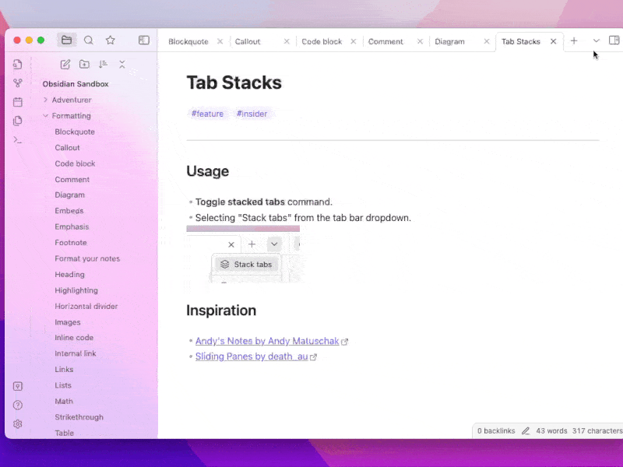
Task: Expand the Adventurer folder
Action: (71, 100)
